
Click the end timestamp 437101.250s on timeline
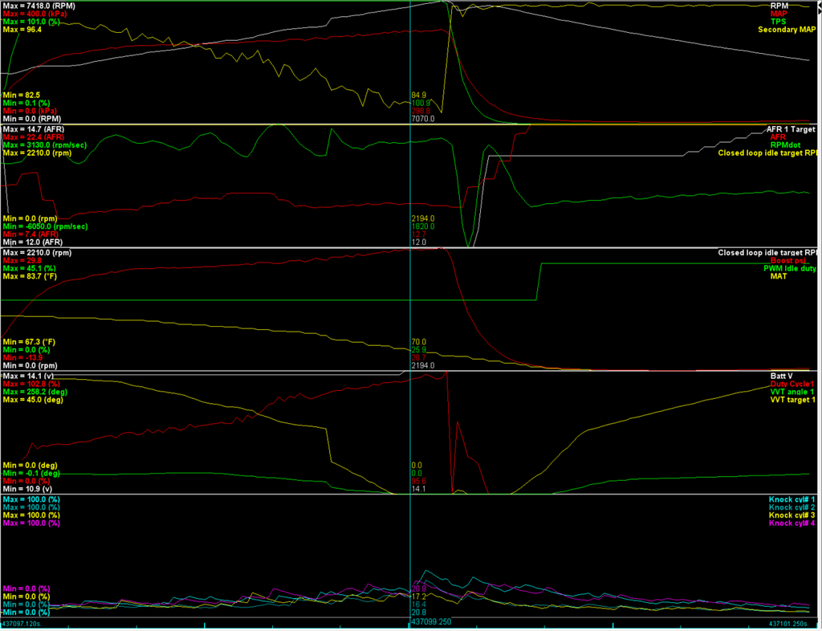pos(792,625)
